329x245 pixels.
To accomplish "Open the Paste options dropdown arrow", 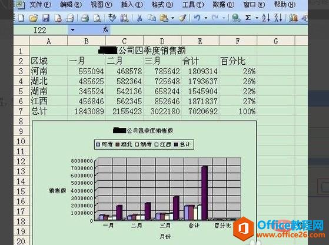I will (x=172, y=18).
